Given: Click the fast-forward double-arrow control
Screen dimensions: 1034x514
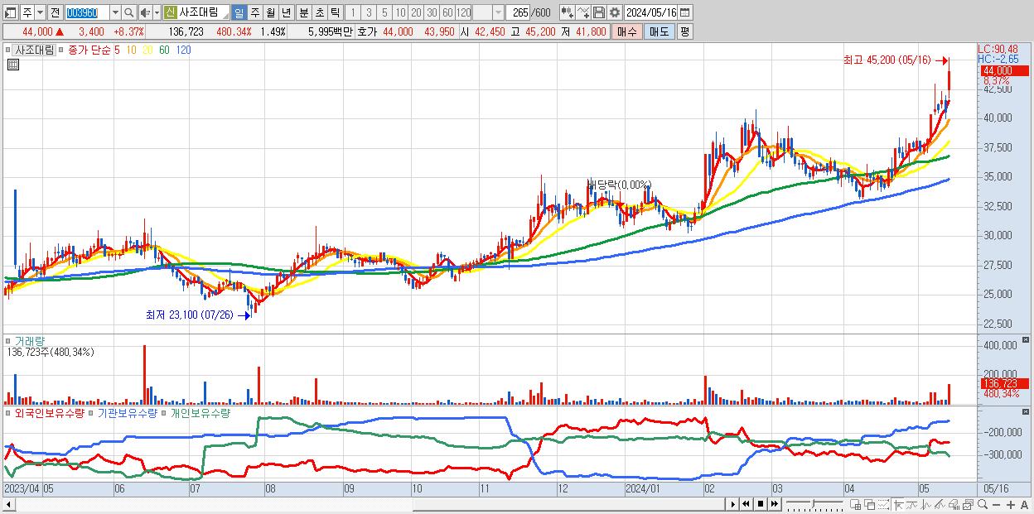Looking at the screenshot, I should click(x=774, y=504).
